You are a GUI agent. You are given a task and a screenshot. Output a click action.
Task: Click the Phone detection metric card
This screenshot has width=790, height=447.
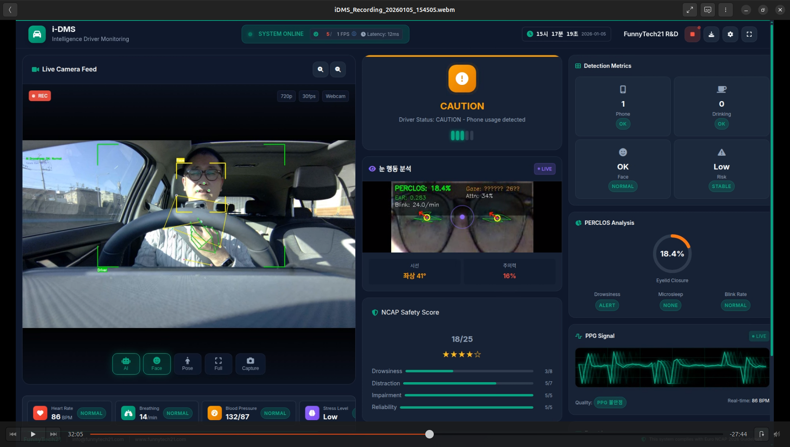tap(623, 106)
